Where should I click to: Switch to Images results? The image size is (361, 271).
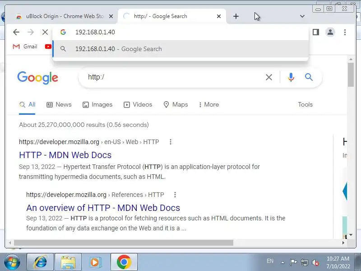97,105
